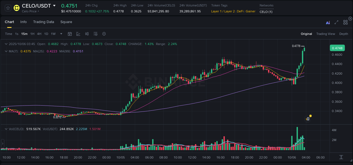Viewport: 353px width, 165px height.
Task: Collapse the OHLC info row chevron
Action: click(x=6, y=44)
